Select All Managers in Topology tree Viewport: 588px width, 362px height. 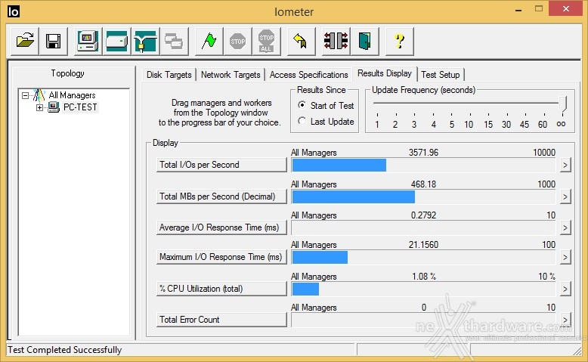[72, 95]
